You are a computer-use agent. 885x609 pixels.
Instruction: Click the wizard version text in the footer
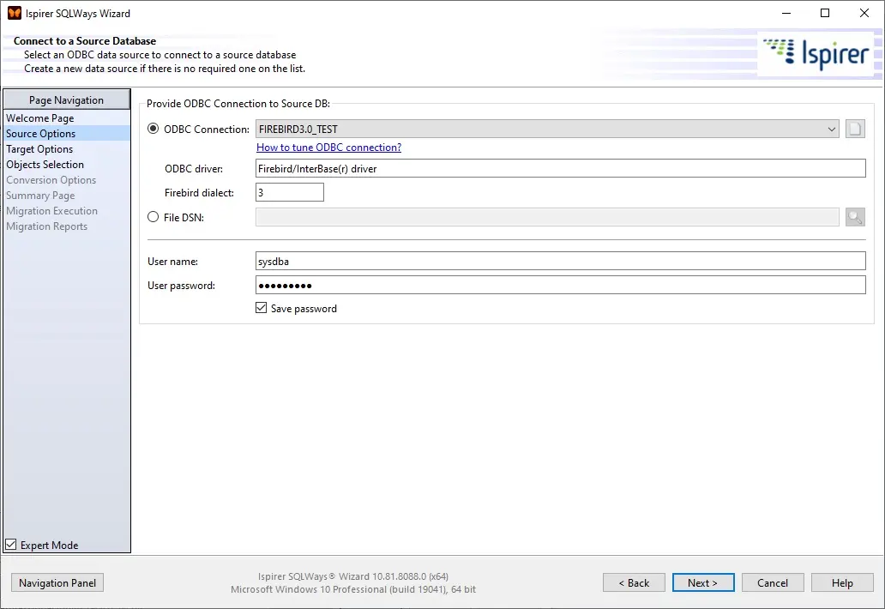[x=353, y=576]
